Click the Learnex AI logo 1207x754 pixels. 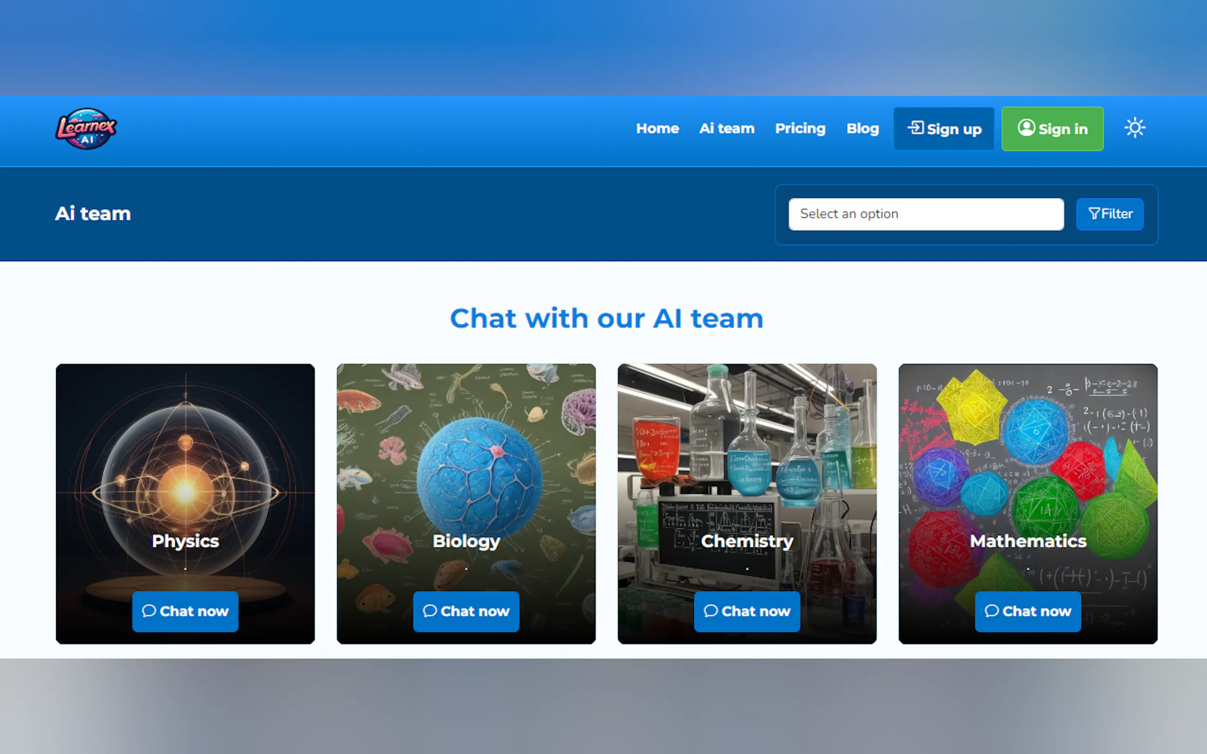click(x=86, y=129)
